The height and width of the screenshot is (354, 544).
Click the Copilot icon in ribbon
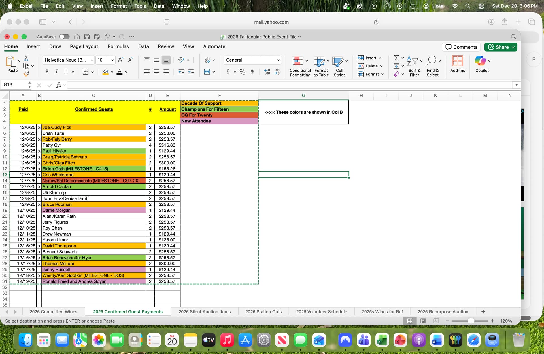(480, 61)
